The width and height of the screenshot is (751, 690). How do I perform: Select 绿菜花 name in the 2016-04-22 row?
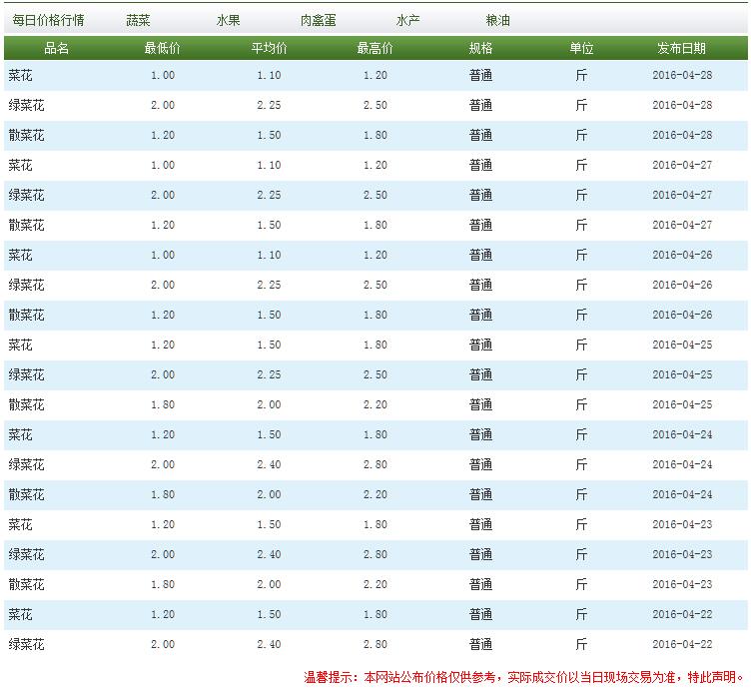pos(26,644)
